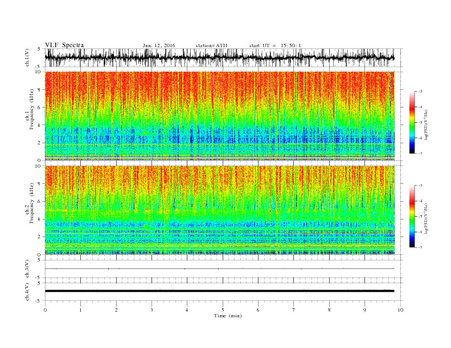
Task: Click the "6" minute tick label
Action: tap(258, 310)
